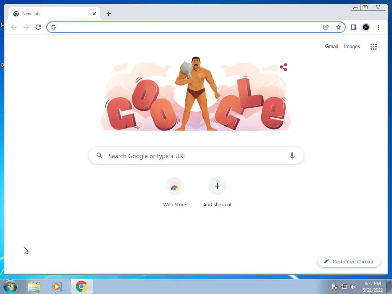392x294 pixels.
Task: Open the Windows Start menu
Action: click(x=10, y=286)
